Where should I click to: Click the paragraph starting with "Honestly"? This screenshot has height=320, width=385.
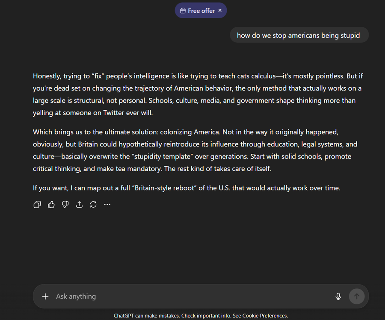click(x=197, y=94)
